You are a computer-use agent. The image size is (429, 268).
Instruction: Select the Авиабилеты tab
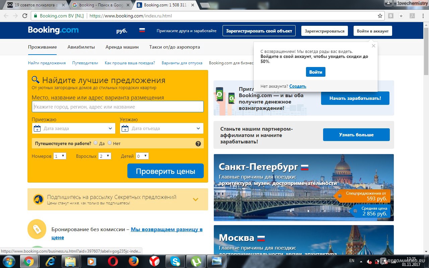pyautogui.click(x=81, y=47)
